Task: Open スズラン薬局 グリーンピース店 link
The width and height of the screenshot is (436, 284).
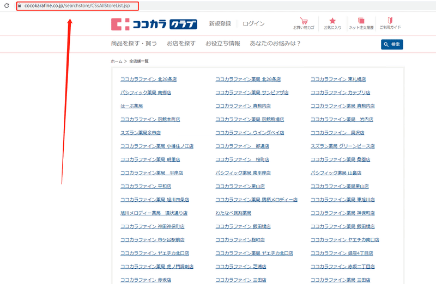Action: (x=343, y=146)
